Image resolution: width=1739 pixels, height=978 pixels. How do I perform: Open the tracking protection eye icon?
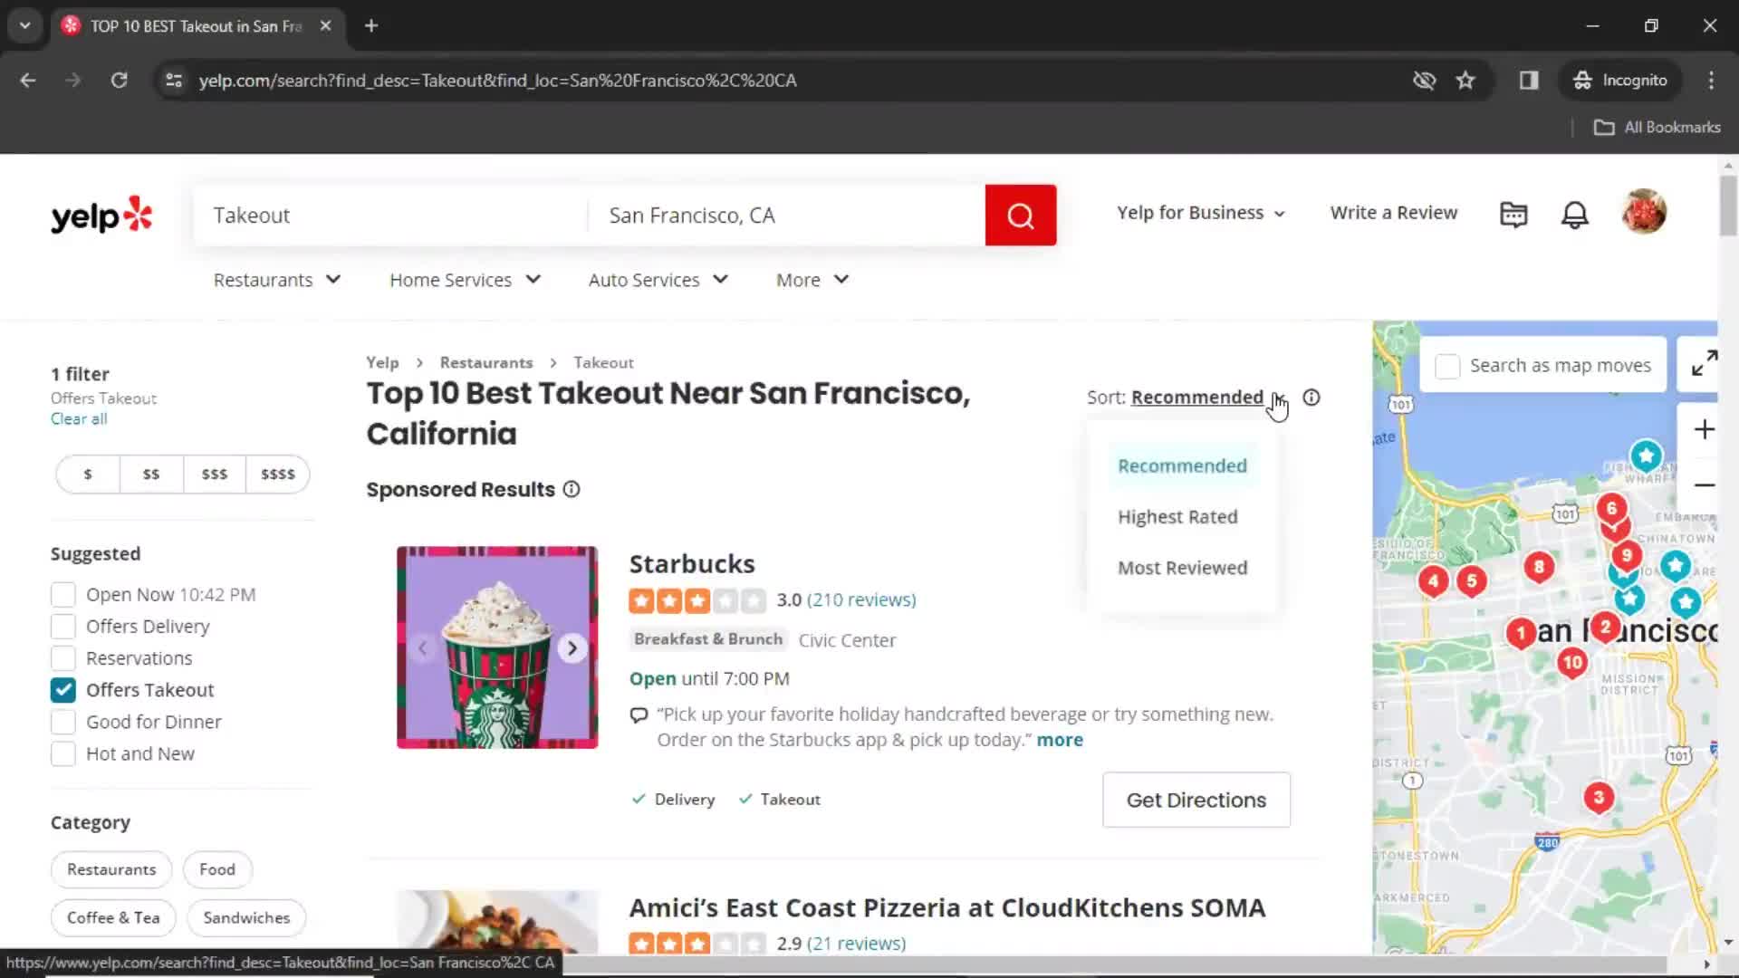1424,81
